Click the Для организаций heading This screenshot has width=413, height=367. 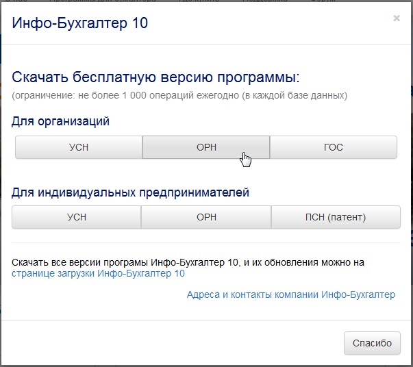60,121
